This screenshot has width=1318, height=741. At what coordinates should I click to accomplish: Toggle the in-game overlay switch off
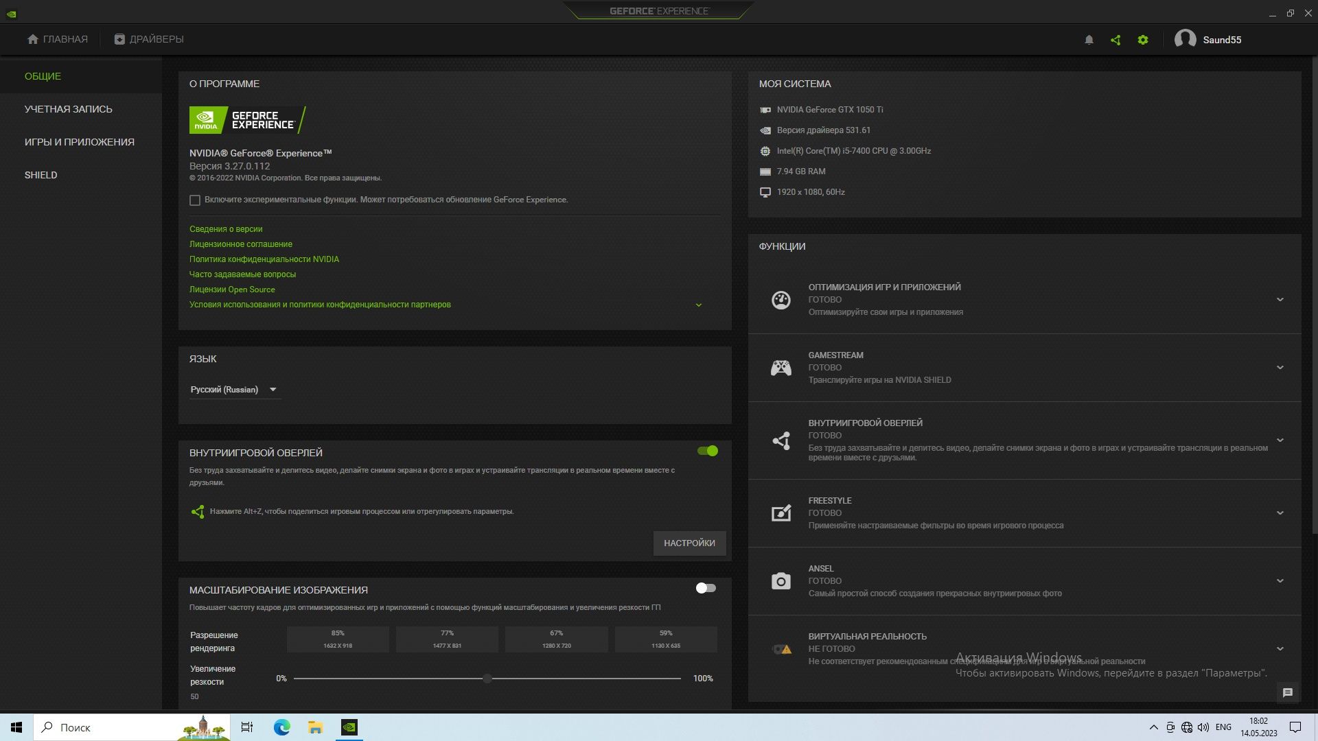click(x=707, y=451)
